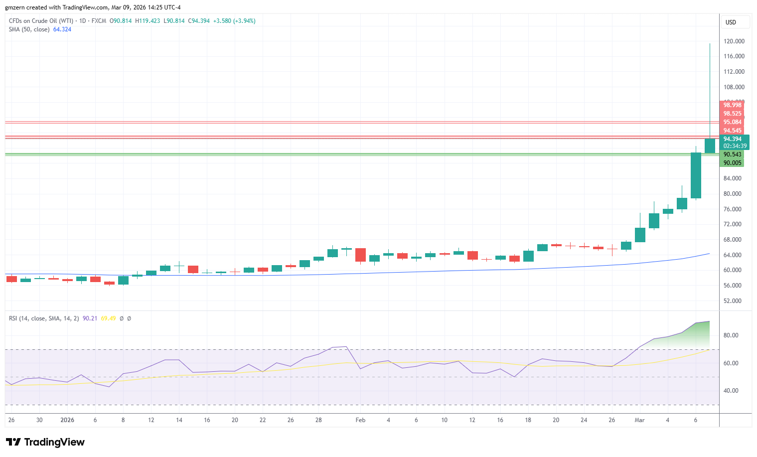Click the countdown timer 02:34:39
This screenshot has height=457, width=757.
(735, 146)
